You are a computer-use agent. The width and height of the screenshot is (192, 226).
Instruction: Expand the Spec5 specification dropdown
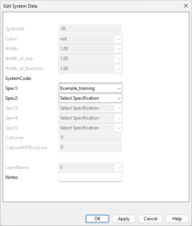pyautogui.click(x=90, y=128)
